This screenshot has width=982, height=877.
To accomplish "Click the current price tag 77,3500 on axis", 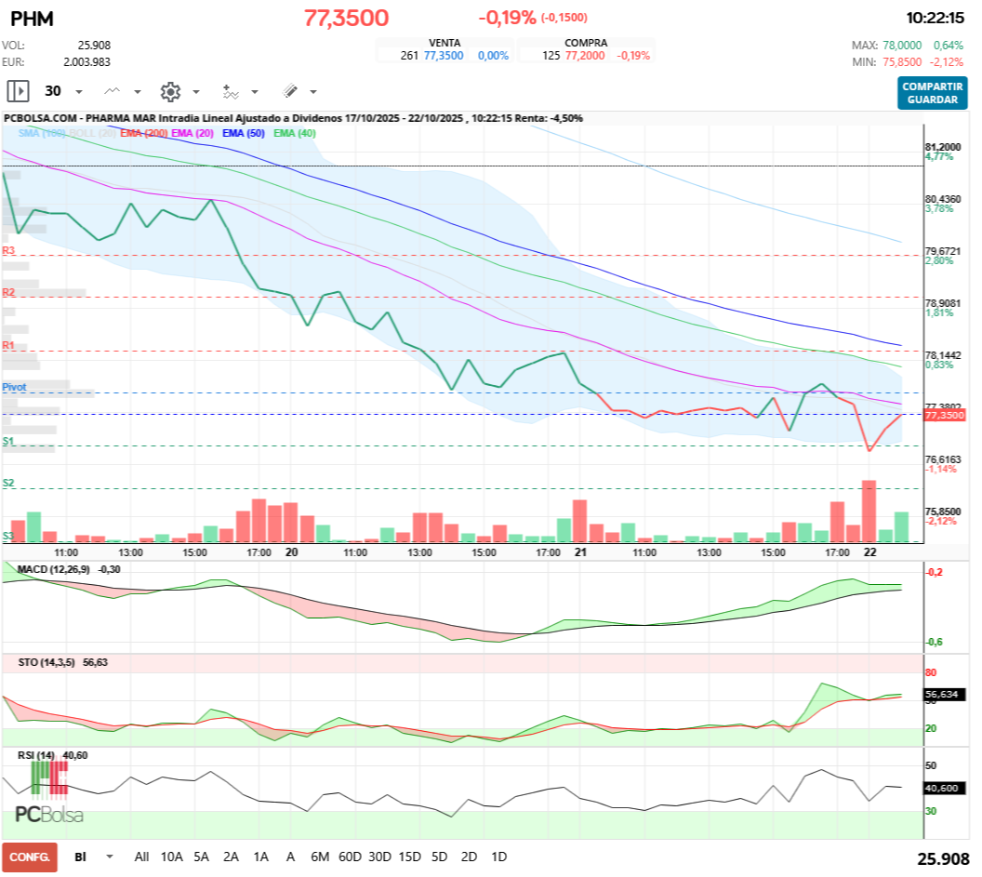I will (945, 416).
